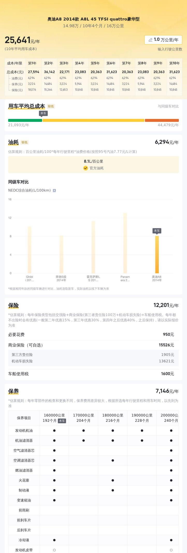This screenshot has width=187, height=553.
Task: Click the 必要花费 insurance row
Action: tap(94, 335)
